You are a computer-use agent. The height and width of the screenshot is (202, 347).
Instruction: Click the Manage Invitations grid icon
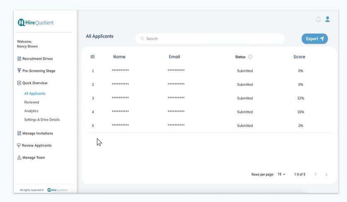tap(19, 133)
